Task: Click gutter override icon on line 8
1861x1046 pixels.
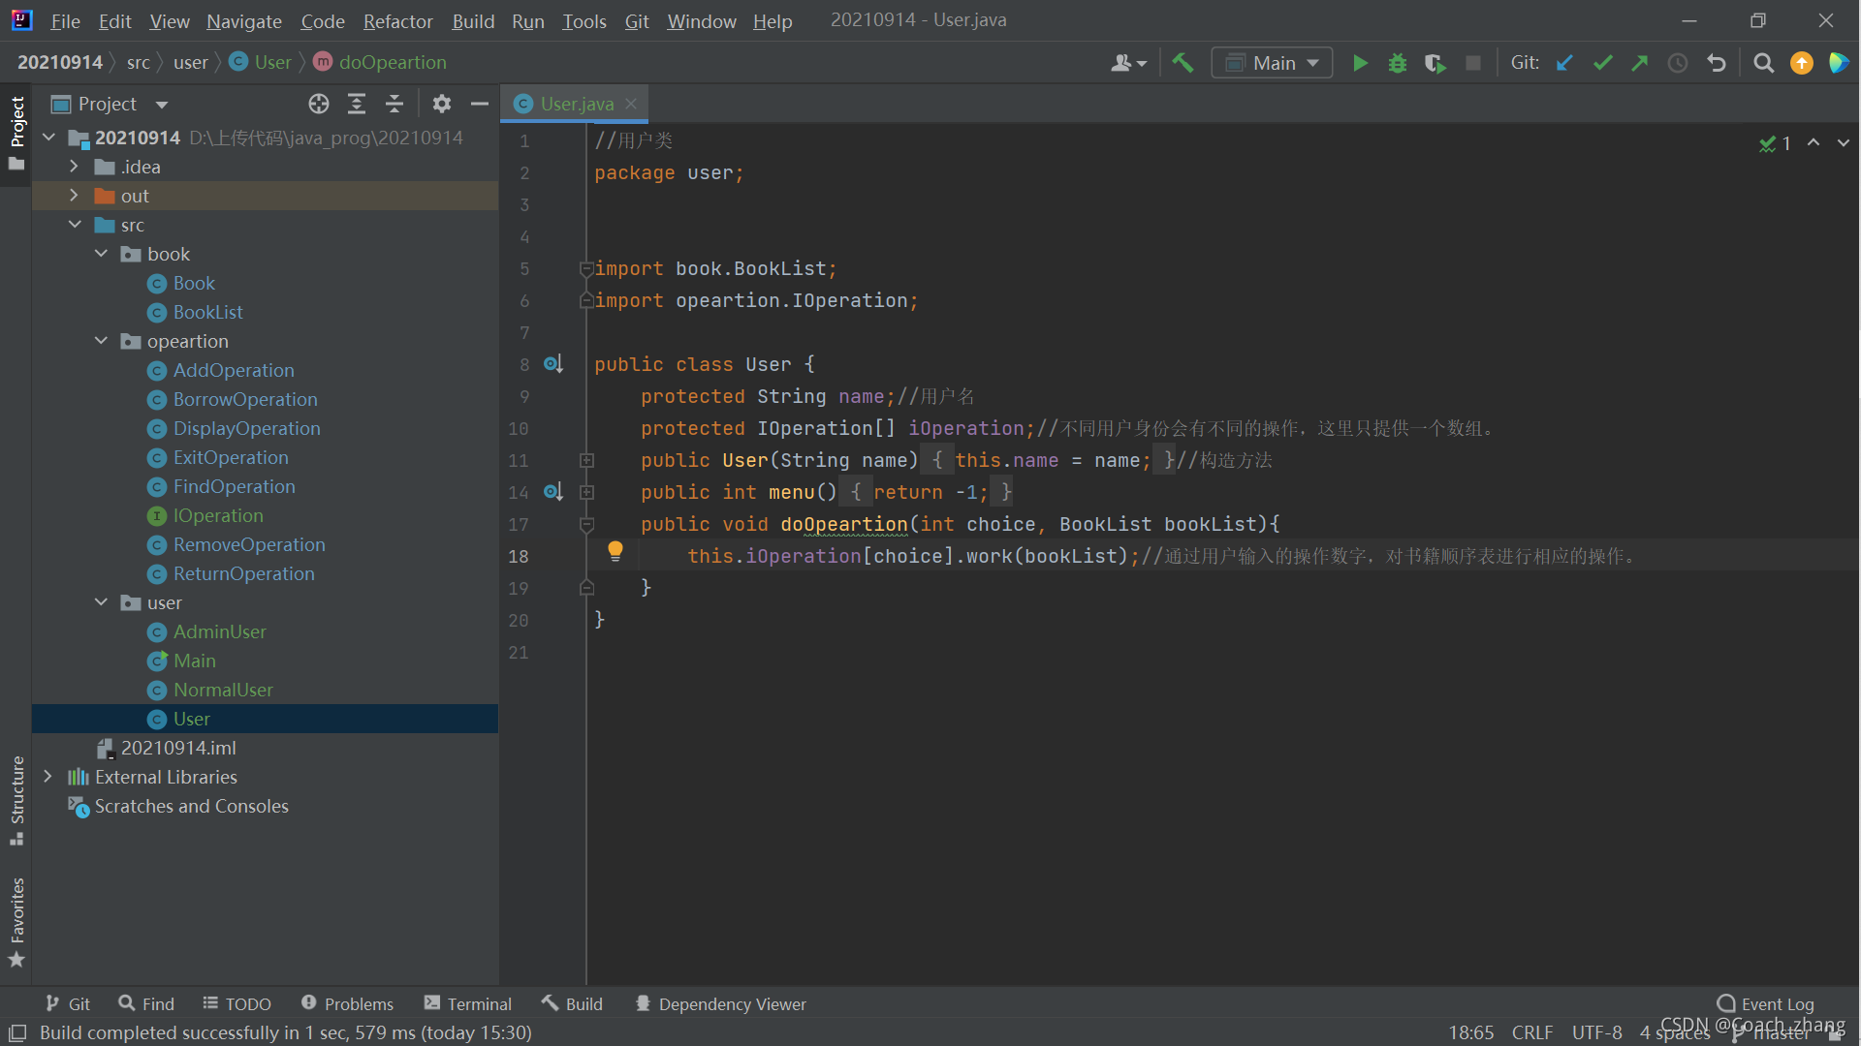Action: click(x=552, y=364)
